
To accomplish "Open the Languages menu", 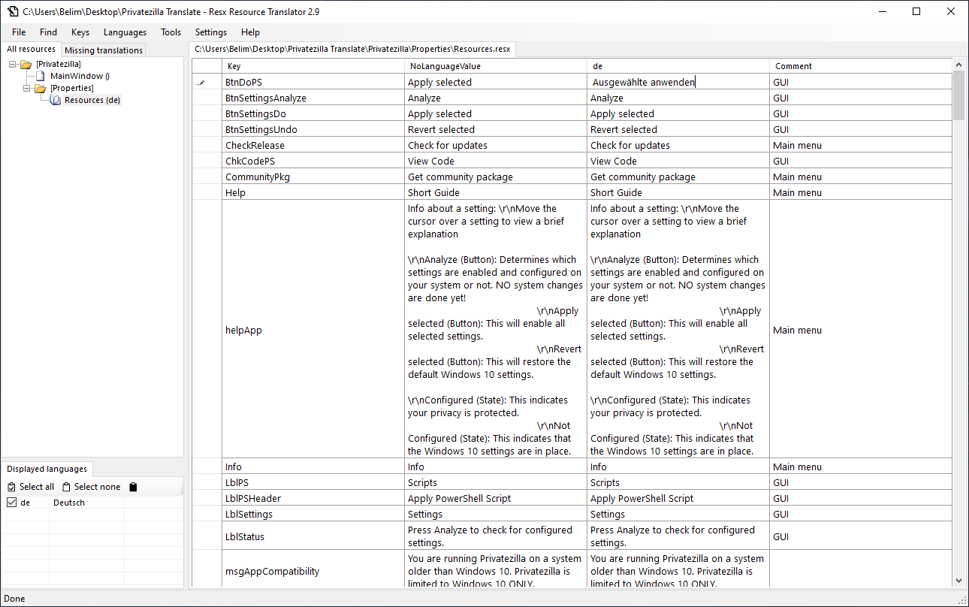I will pyautogui.click(x=125, y=32).
